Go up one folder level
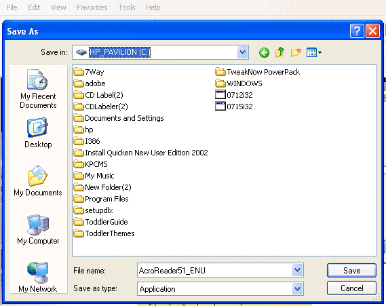The height and width of the screenshot is (306, 386). tap(280, 52)
